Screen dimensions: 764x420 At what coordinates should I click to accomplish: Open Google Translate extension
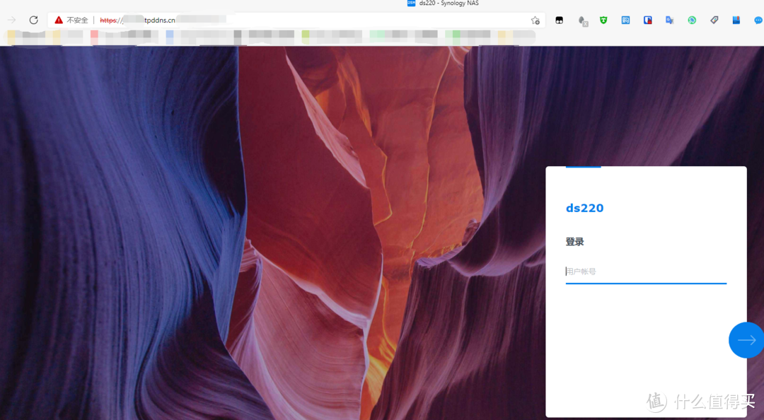click(x=670, y=20)
